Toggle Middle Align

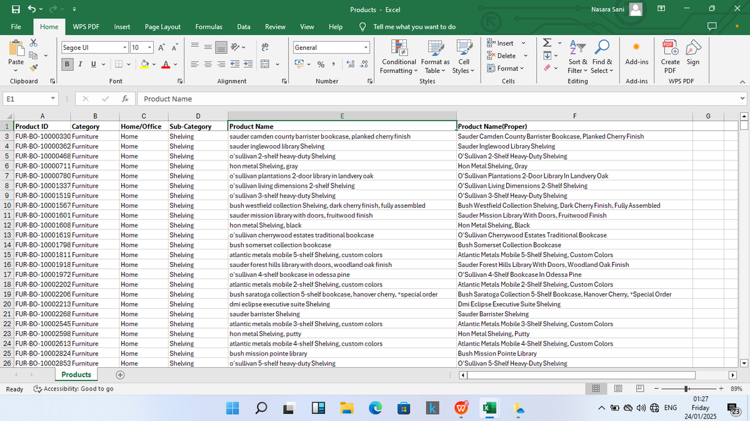tap(208, 47)
